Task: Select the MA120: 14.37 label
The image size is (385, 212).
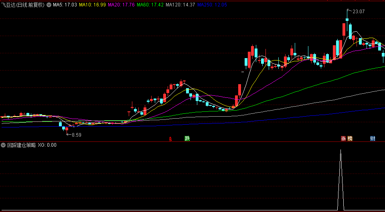Action: pyautogui.click(x=180, y=5)
